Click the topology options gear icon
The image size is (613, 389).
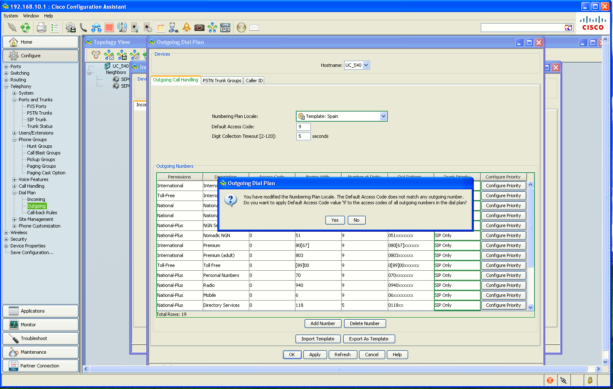(x=135, y=55)
